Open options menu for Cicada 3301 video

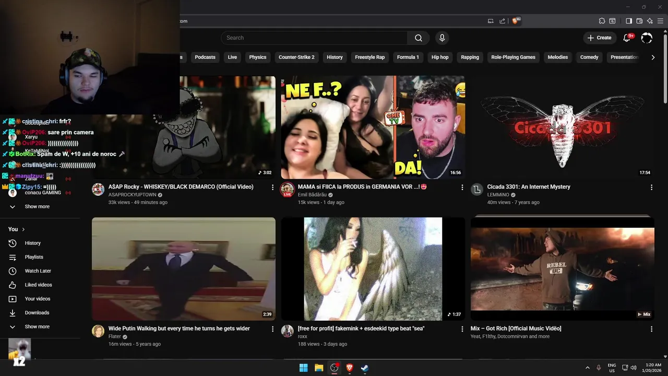pyautogui.click(x=651, y=187)
